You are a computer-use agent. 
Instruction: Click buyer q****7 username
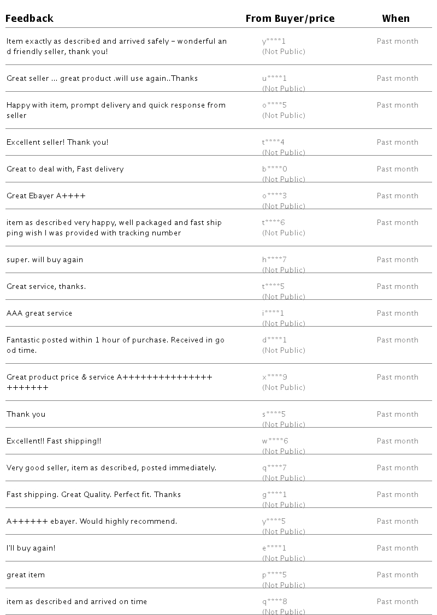(x=274, y=468)
